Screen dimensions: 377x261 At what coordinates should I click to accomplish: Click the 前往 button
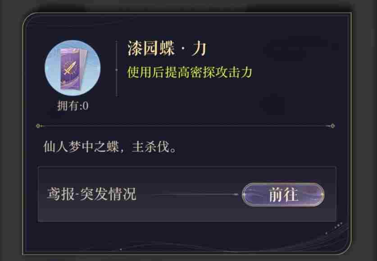(283, 195)
